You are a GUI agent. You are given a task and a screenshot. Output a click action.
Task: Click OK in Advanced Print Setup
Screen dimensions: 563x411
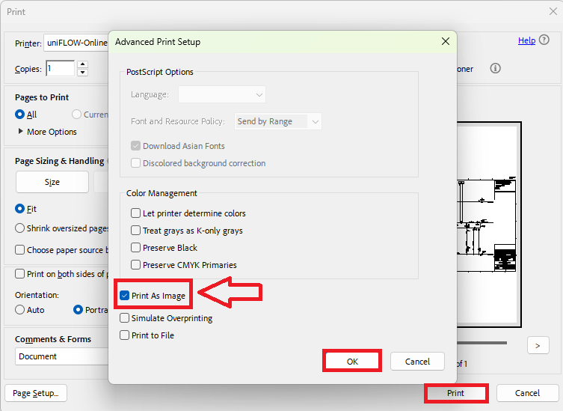click(352, 362)
